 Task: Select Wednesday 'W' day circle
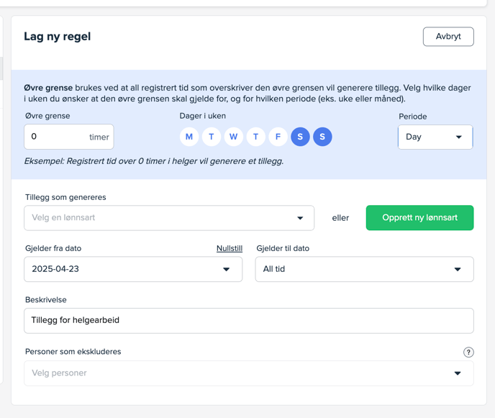(234, 137)
